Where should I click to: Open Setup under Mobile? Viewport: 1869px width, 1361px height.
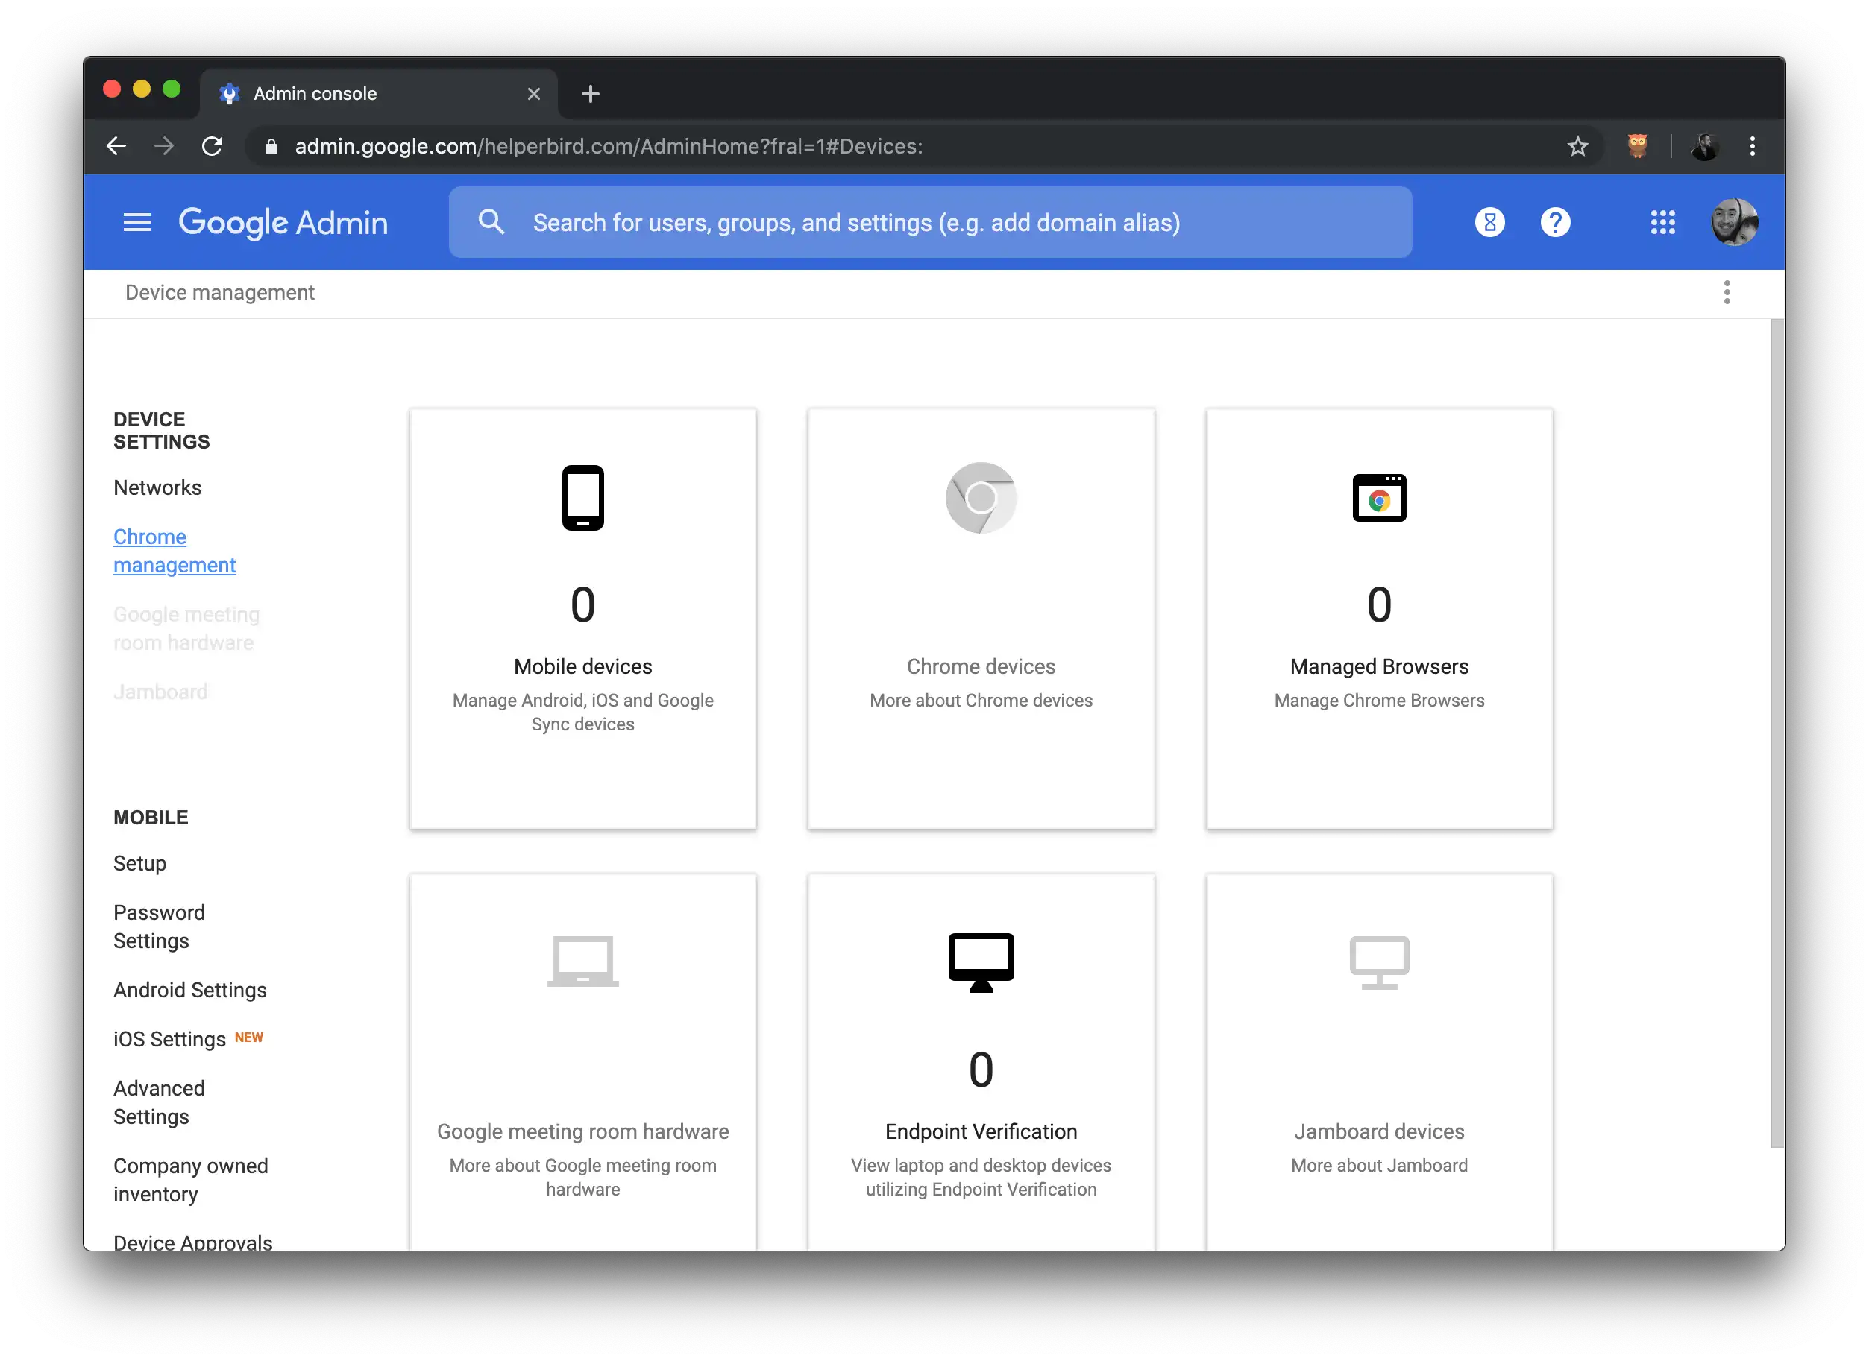[139, 863]
